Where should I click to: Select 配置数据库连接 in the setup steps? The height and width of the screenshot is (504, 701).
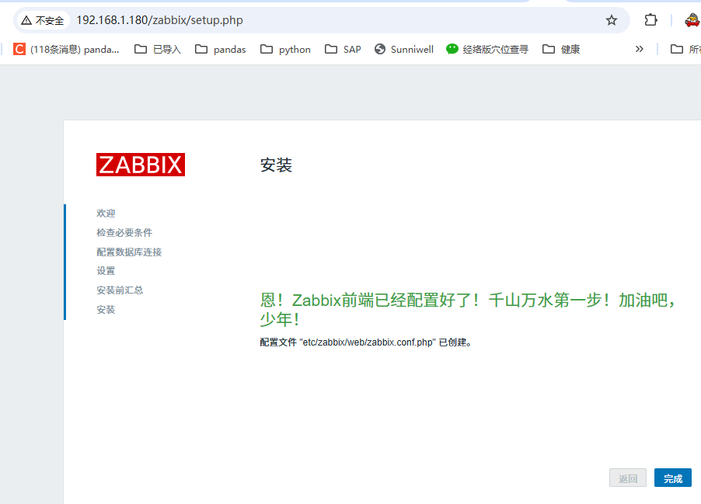[129, 252]
